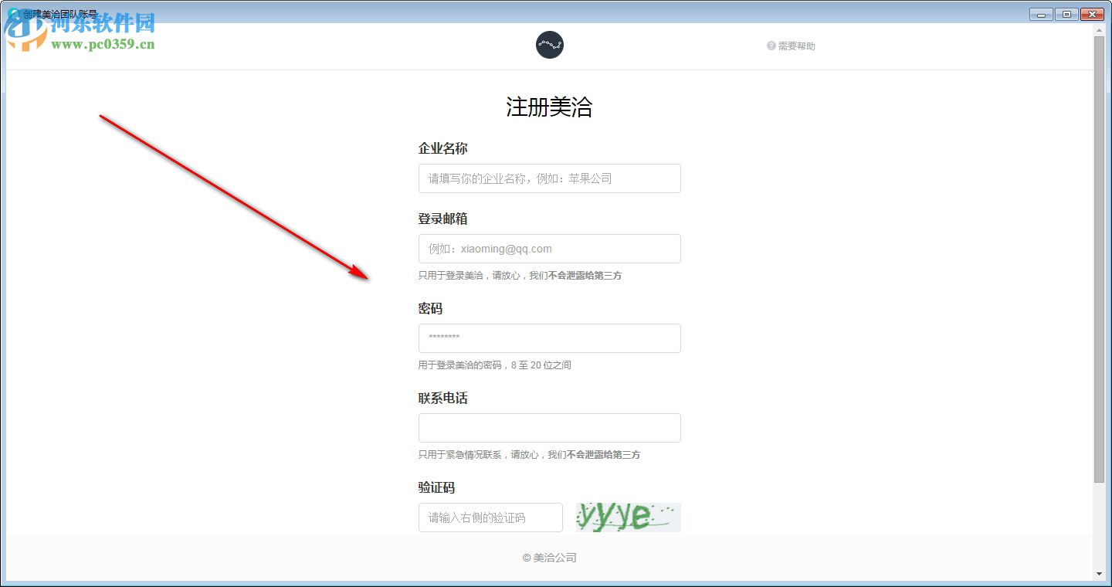
Task: Click the 请输入右侧的验证码 captcha input box
Action: pyautogui.click(x=490, y=517)
